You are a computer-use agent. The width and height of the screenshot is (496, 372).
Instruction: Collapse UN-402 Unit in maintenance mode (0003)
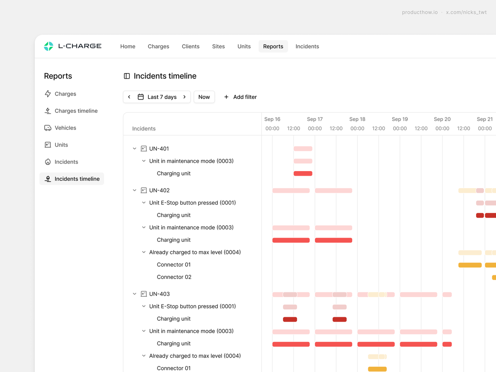point(144,227)
